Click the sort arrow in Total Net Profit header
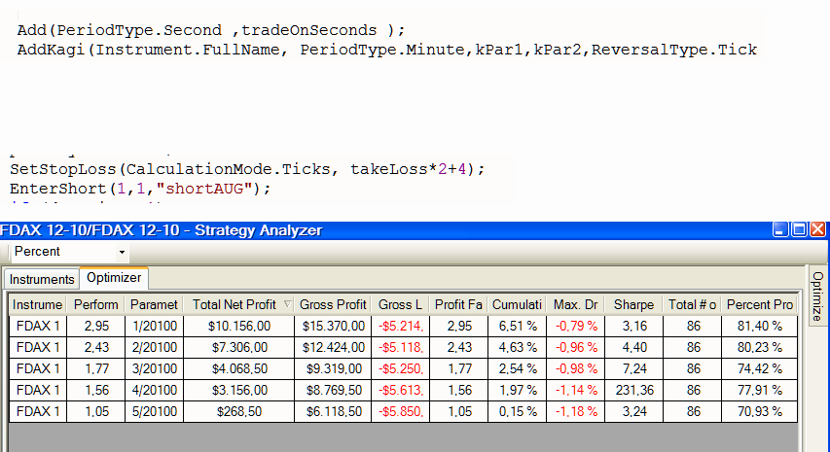Image resolution: width=830 pixels, height=452 pixels. [287, 304]
